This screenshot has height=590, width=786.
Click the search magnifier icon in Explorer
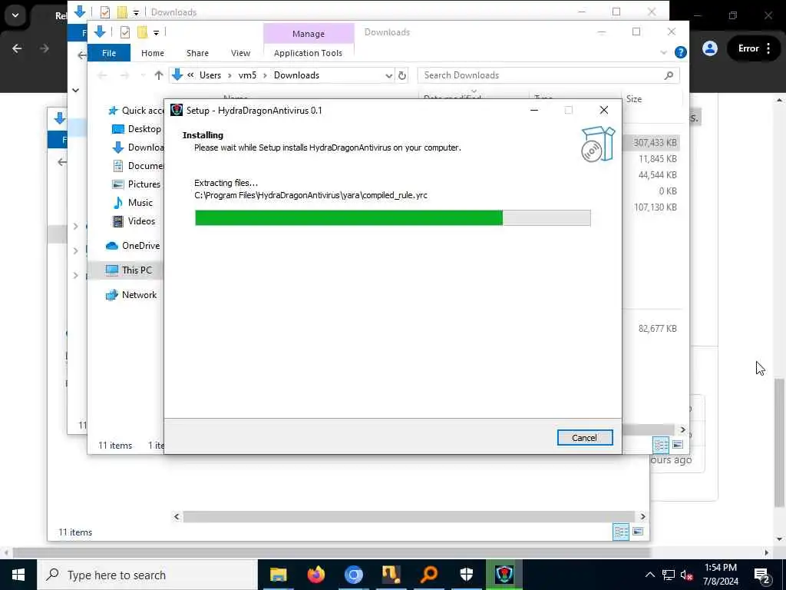click(x=669, y=75)
